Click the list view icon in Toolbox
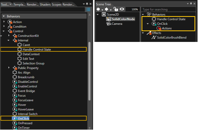The image size is (198, 130). coord(88,9)
